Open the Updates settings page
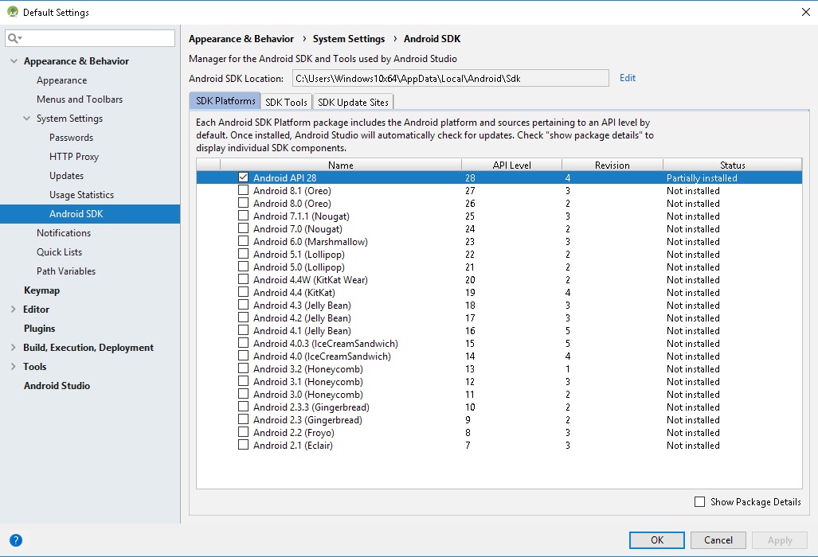 [66, 176]
